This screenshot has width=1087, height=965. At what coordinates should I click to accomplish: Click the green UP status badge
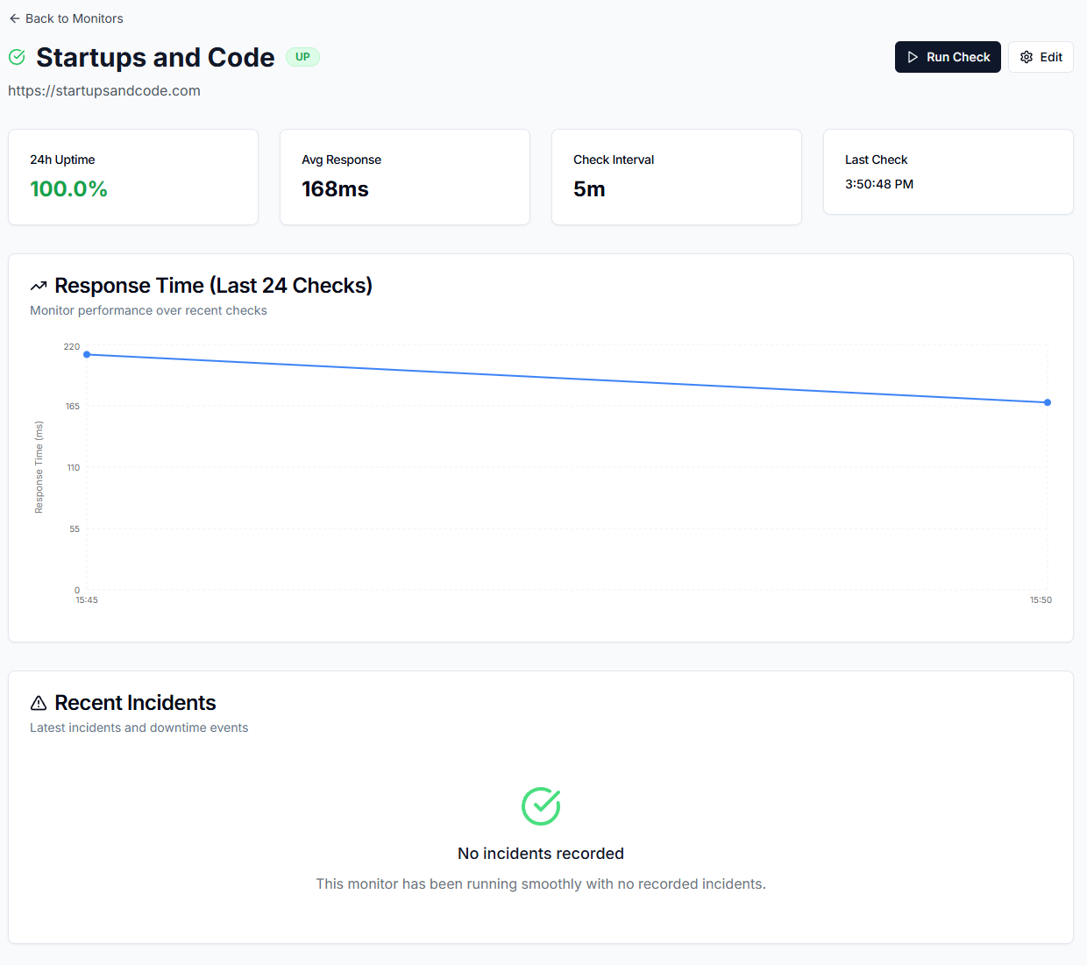(302, 57)
